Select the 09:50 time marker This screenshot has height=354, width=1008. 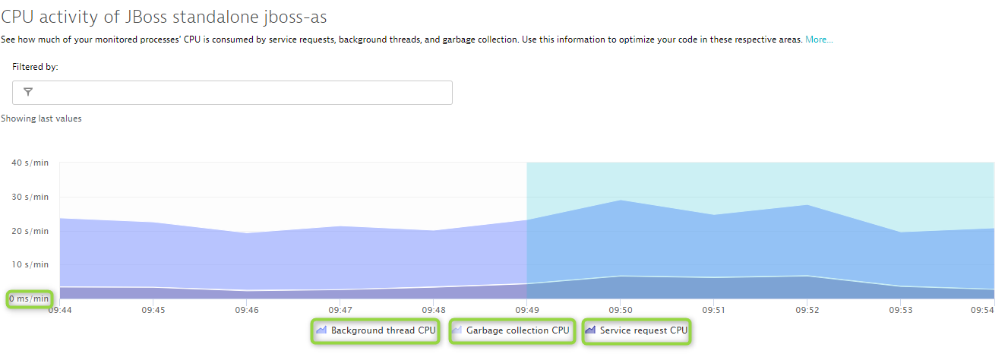(621, 310)
